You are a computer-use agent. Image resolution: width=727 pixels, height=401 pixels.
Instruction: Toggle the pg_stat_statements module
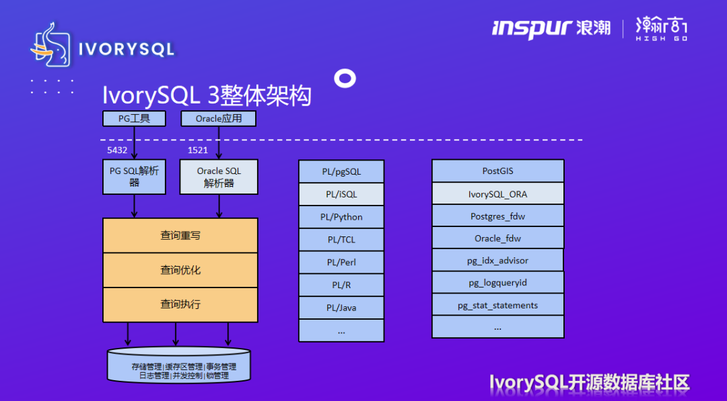(x=497, y=305)
